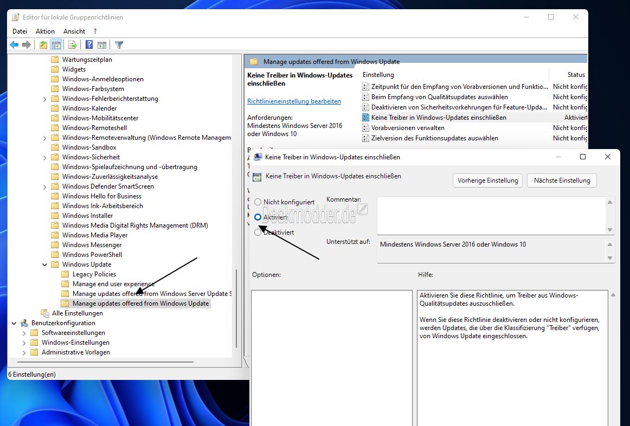Select the Deaktiviert radio button
Screen dimensions: 630x426
(x=258, y=232)
